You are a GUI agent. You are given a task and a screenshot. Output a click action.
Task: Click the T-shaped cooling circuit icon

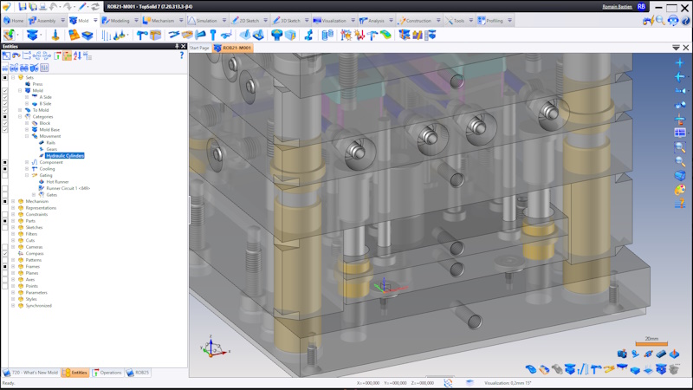pyautogui.click(x=142, y=35)
